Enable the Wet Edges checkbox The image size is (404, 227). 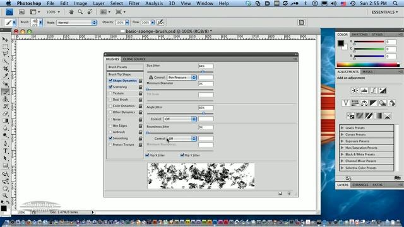tap(110, 126)
